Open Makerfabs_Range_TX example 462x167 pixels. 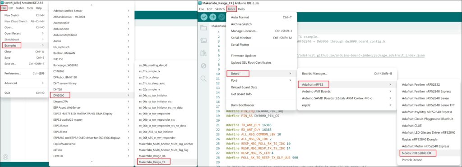click(166, 162)
